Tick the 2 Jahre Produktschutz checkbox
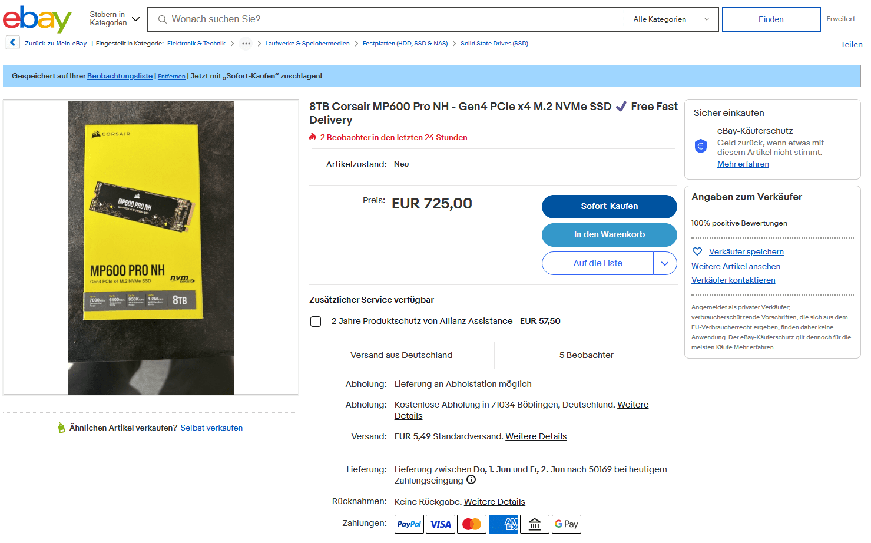The height and width of the screenshot is (543, 871). tap(316, 322)
